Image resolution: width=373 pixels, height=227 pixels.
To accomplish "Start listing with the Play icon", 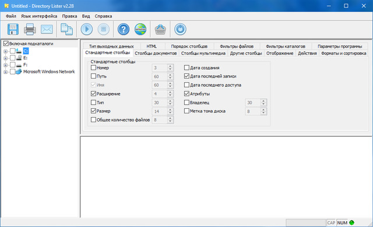I will click(x=87, y=29).
